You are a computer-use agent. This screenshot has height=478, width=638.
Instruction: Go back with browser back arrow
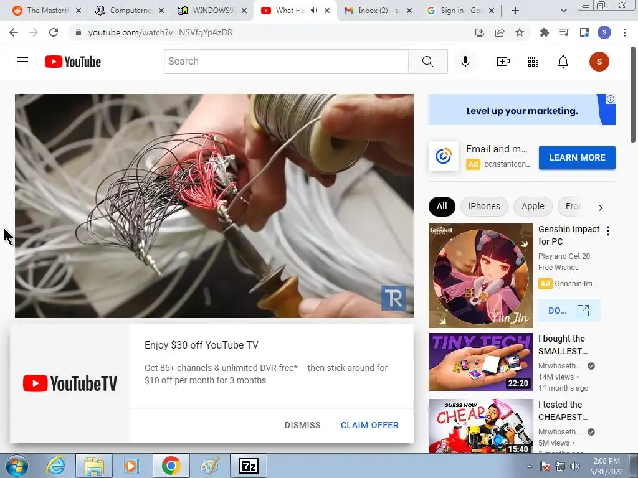[14, 32]
